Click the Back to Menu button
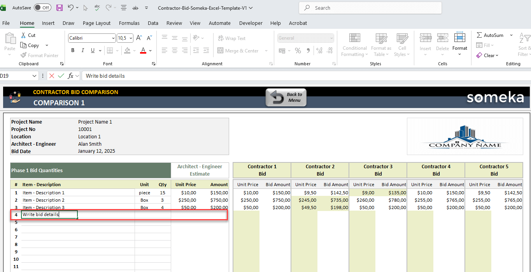Screen dimensions: 531x272 [286, 97]
